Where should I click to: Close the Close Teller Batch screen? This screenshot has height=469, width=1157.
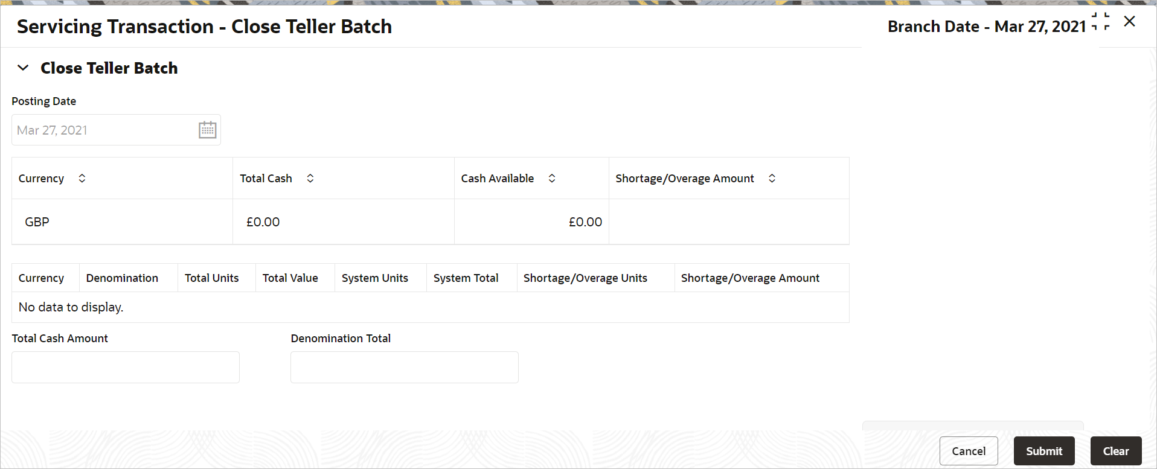(1130, 21)
